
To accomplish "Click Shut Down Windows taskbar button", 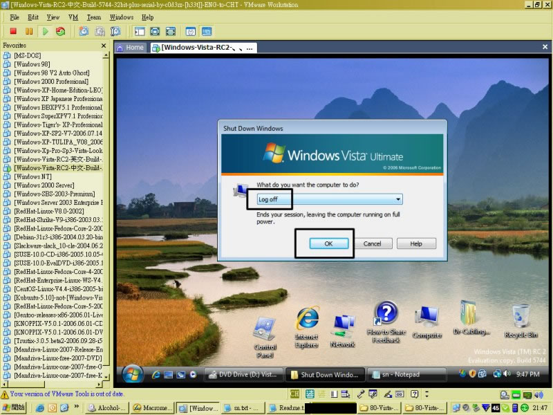I will pos(325,374).
